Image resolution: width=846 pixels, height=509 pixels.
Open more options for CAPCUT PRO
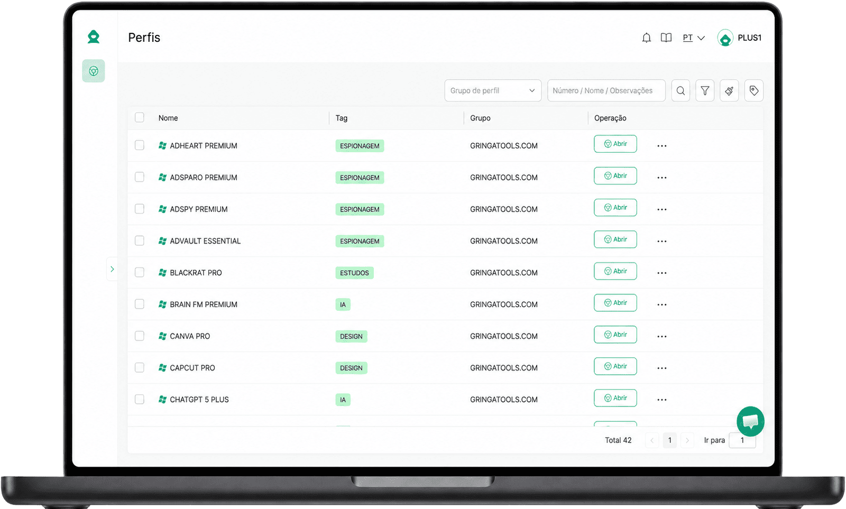(x=662, y=368)
